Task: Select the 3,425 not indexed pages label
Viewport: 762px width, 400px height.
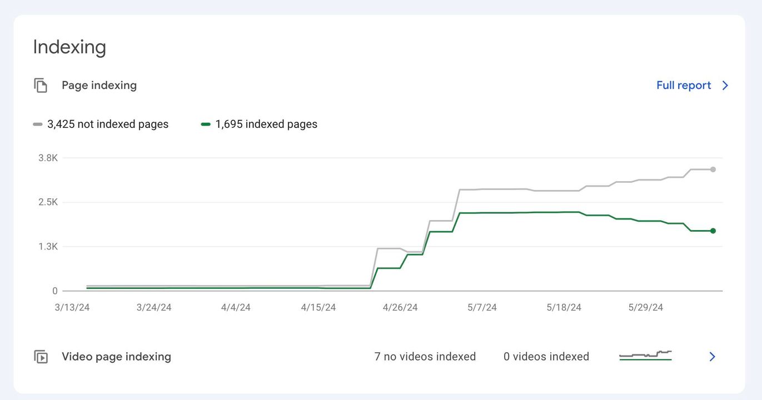Action: click(x=108, y=124)
